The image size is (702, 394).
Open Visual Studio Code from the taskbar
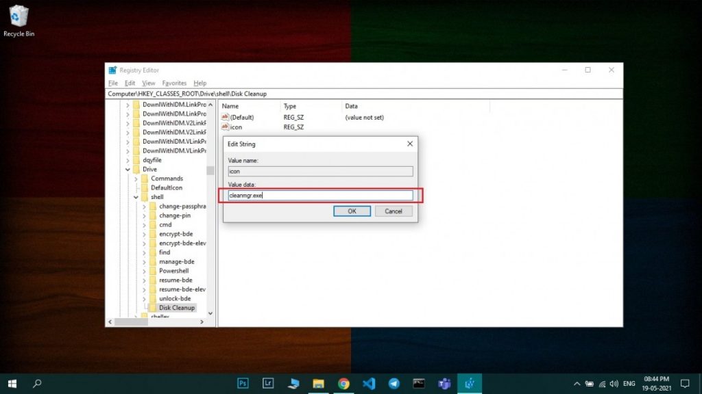tap(368, 384)
